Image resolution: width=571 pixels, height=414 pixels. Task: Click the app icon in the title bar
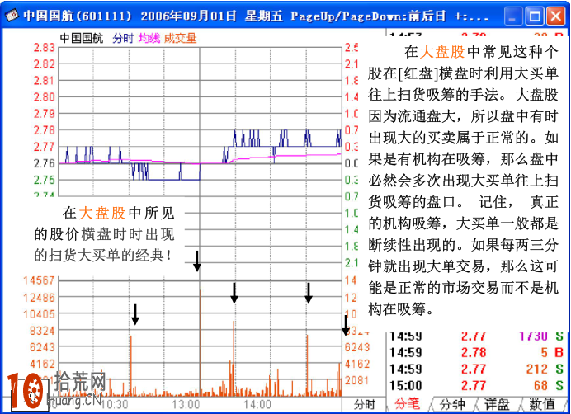click(11, 16)
